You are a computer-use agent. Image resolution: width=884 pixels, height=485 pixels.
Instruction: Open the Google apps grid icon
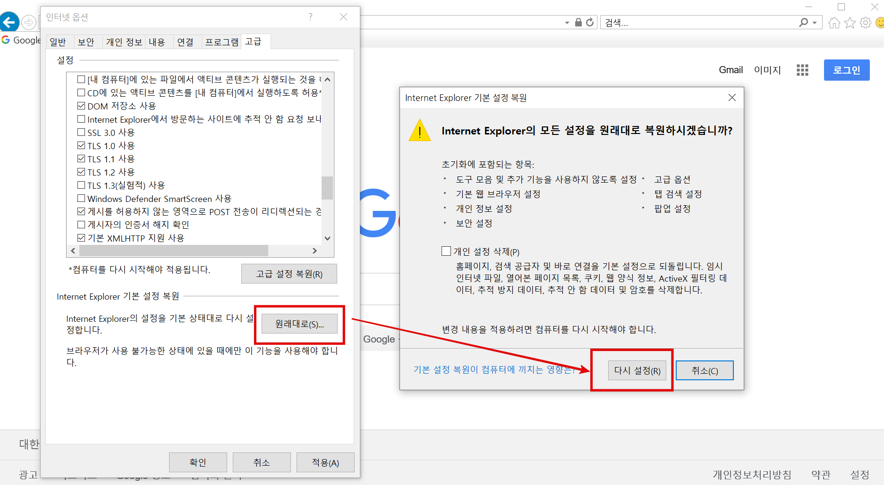tap(802, 70)
